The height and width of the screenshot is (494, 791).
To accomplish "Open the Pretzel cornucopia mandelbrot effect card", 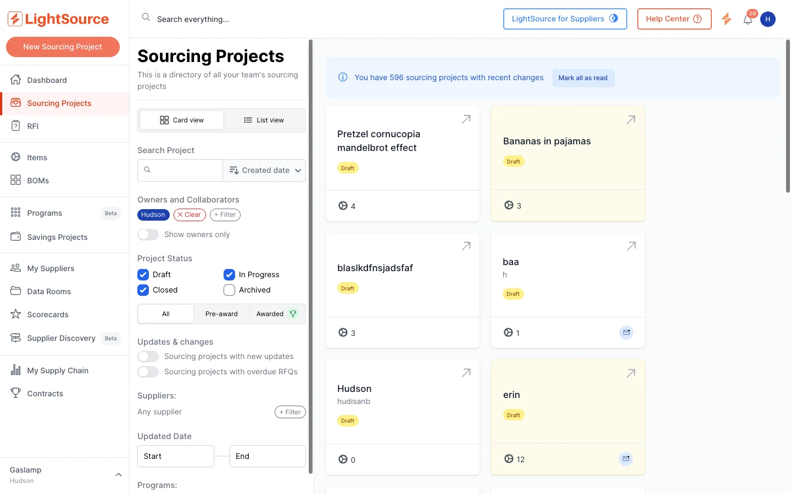I will coord(403,164).
